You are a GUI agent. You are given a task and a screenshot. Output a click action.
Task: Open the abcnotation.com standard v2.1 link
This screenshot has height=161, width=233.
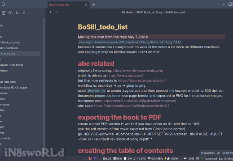click(132, 106)
